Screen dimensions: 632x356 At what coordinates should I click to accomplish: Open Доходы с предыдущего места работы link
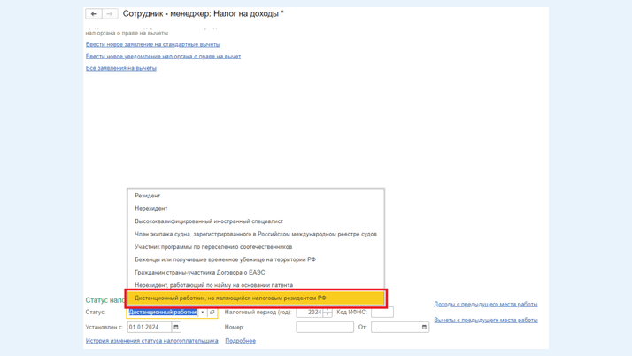tap(486, 305)
